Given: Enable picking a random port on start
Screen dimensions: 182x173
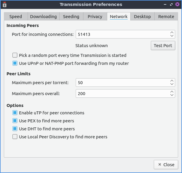Looking at the screenshot, I should (15, 55).
